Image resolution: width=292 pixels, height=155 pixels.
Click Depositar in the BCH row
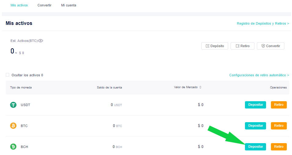[x=255, y=147]
